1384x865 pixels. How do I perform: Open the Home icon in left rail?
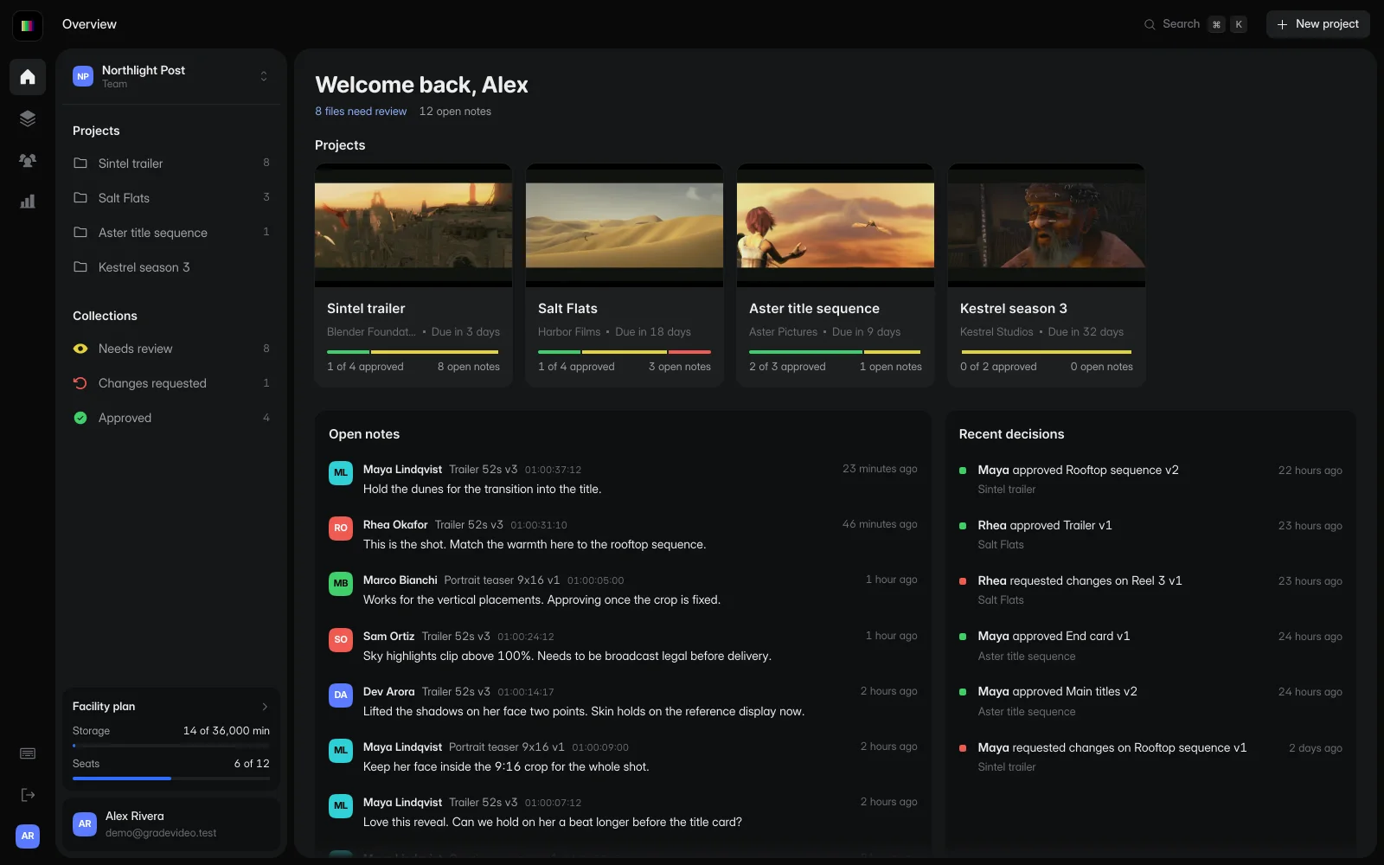pyautogui.click(x=28, y=77)
